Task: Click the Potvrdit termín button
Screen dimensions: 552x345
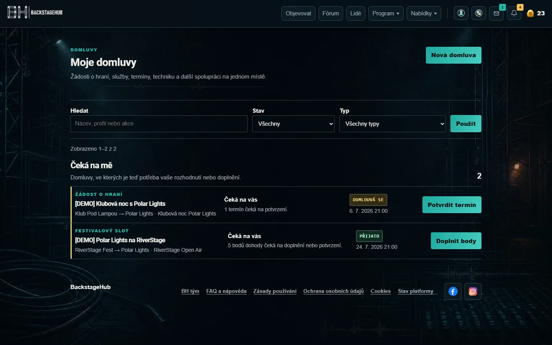Action: (x=452, y=205)
